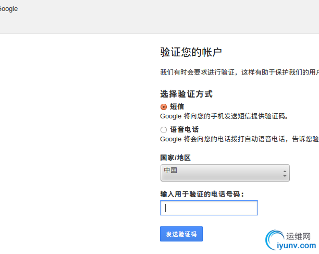
Task: Click the 国家/地区 label
Action: pyautogui.click(x=175, y=158)
